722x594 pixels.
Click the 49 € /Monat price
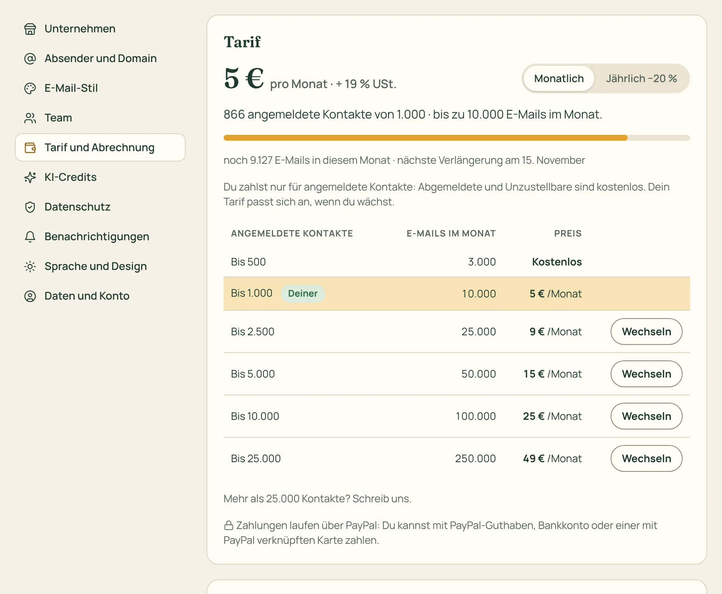coord(552,458)
